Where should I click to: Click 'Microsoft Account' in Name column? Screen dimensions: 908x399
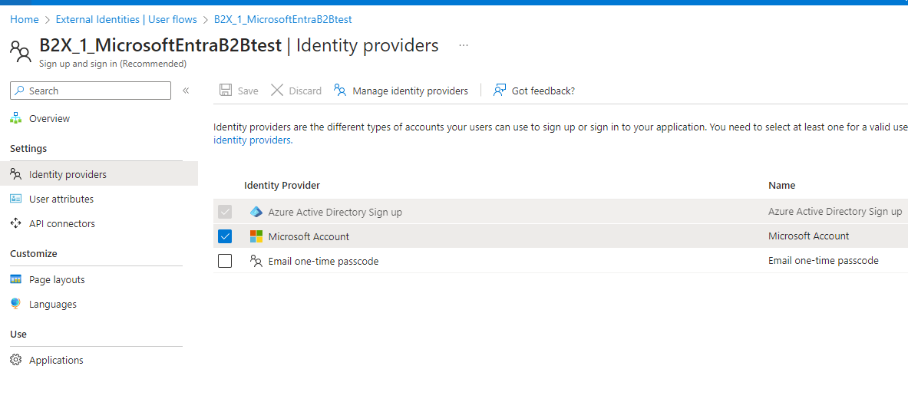pos(808,236)
